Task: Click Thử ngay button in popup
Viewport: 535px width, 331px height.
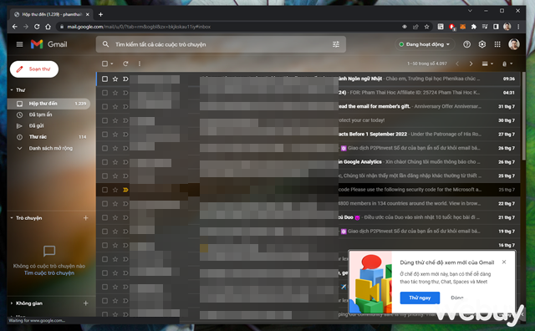Action: pos(420,298)
